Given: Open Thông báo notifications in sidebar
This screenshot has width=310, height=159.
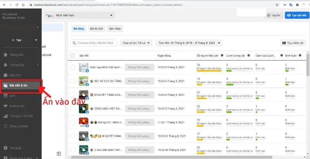Looking at the screenshot, I should pyautogui.click(x=17, y=65).
